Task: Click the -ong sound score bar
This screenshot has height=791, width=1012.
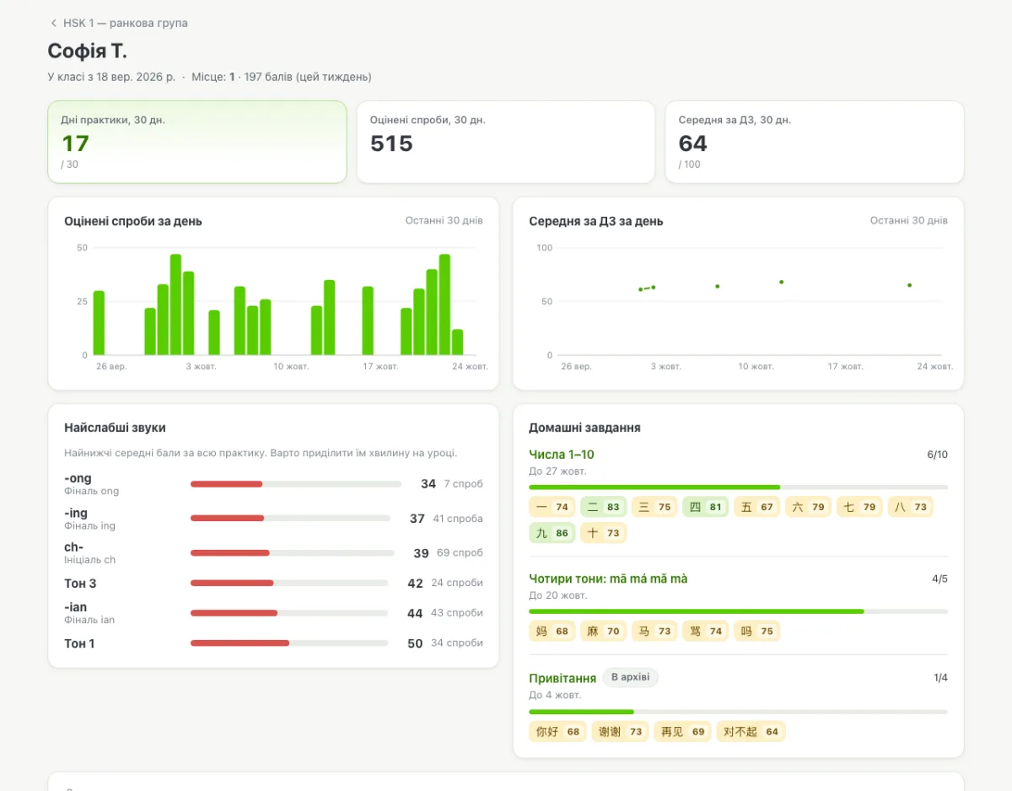Action: click(296, 484)
